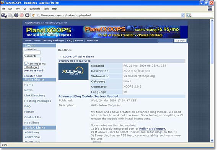Select FAQ in the Main Menu

(28, 106)
